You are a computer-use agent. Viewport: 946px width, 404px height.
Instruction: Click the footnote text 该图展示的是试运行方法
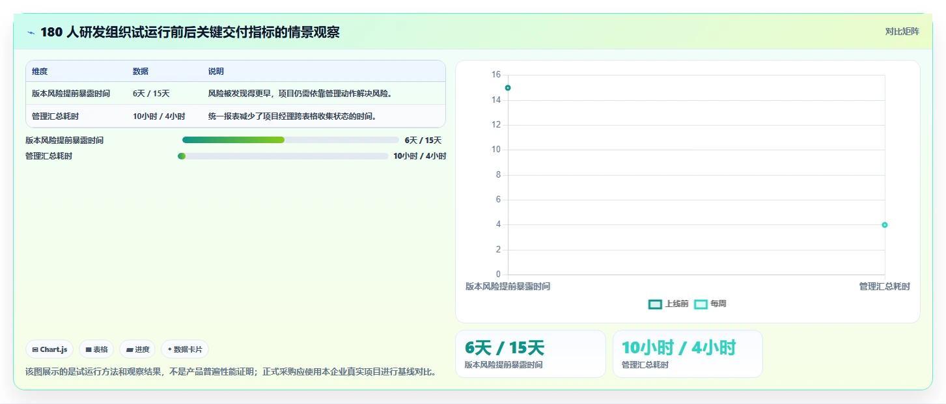[230, 372]
